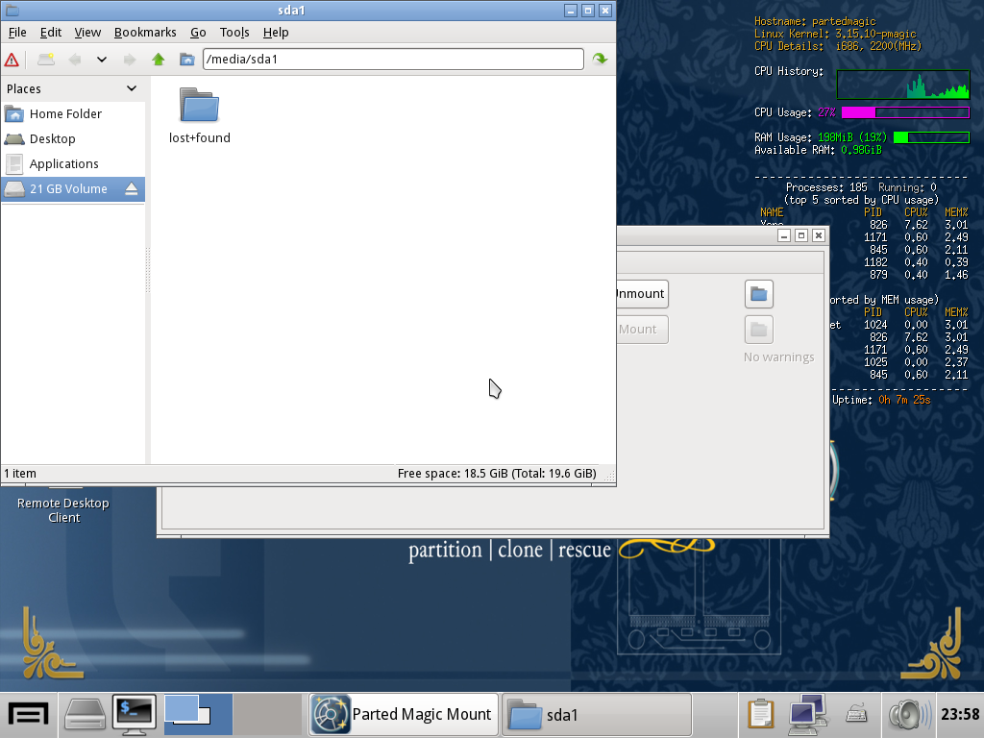Minimize the Parted Magic Mount window
This screenshot has width=984, height=738.
click(784, 235)
